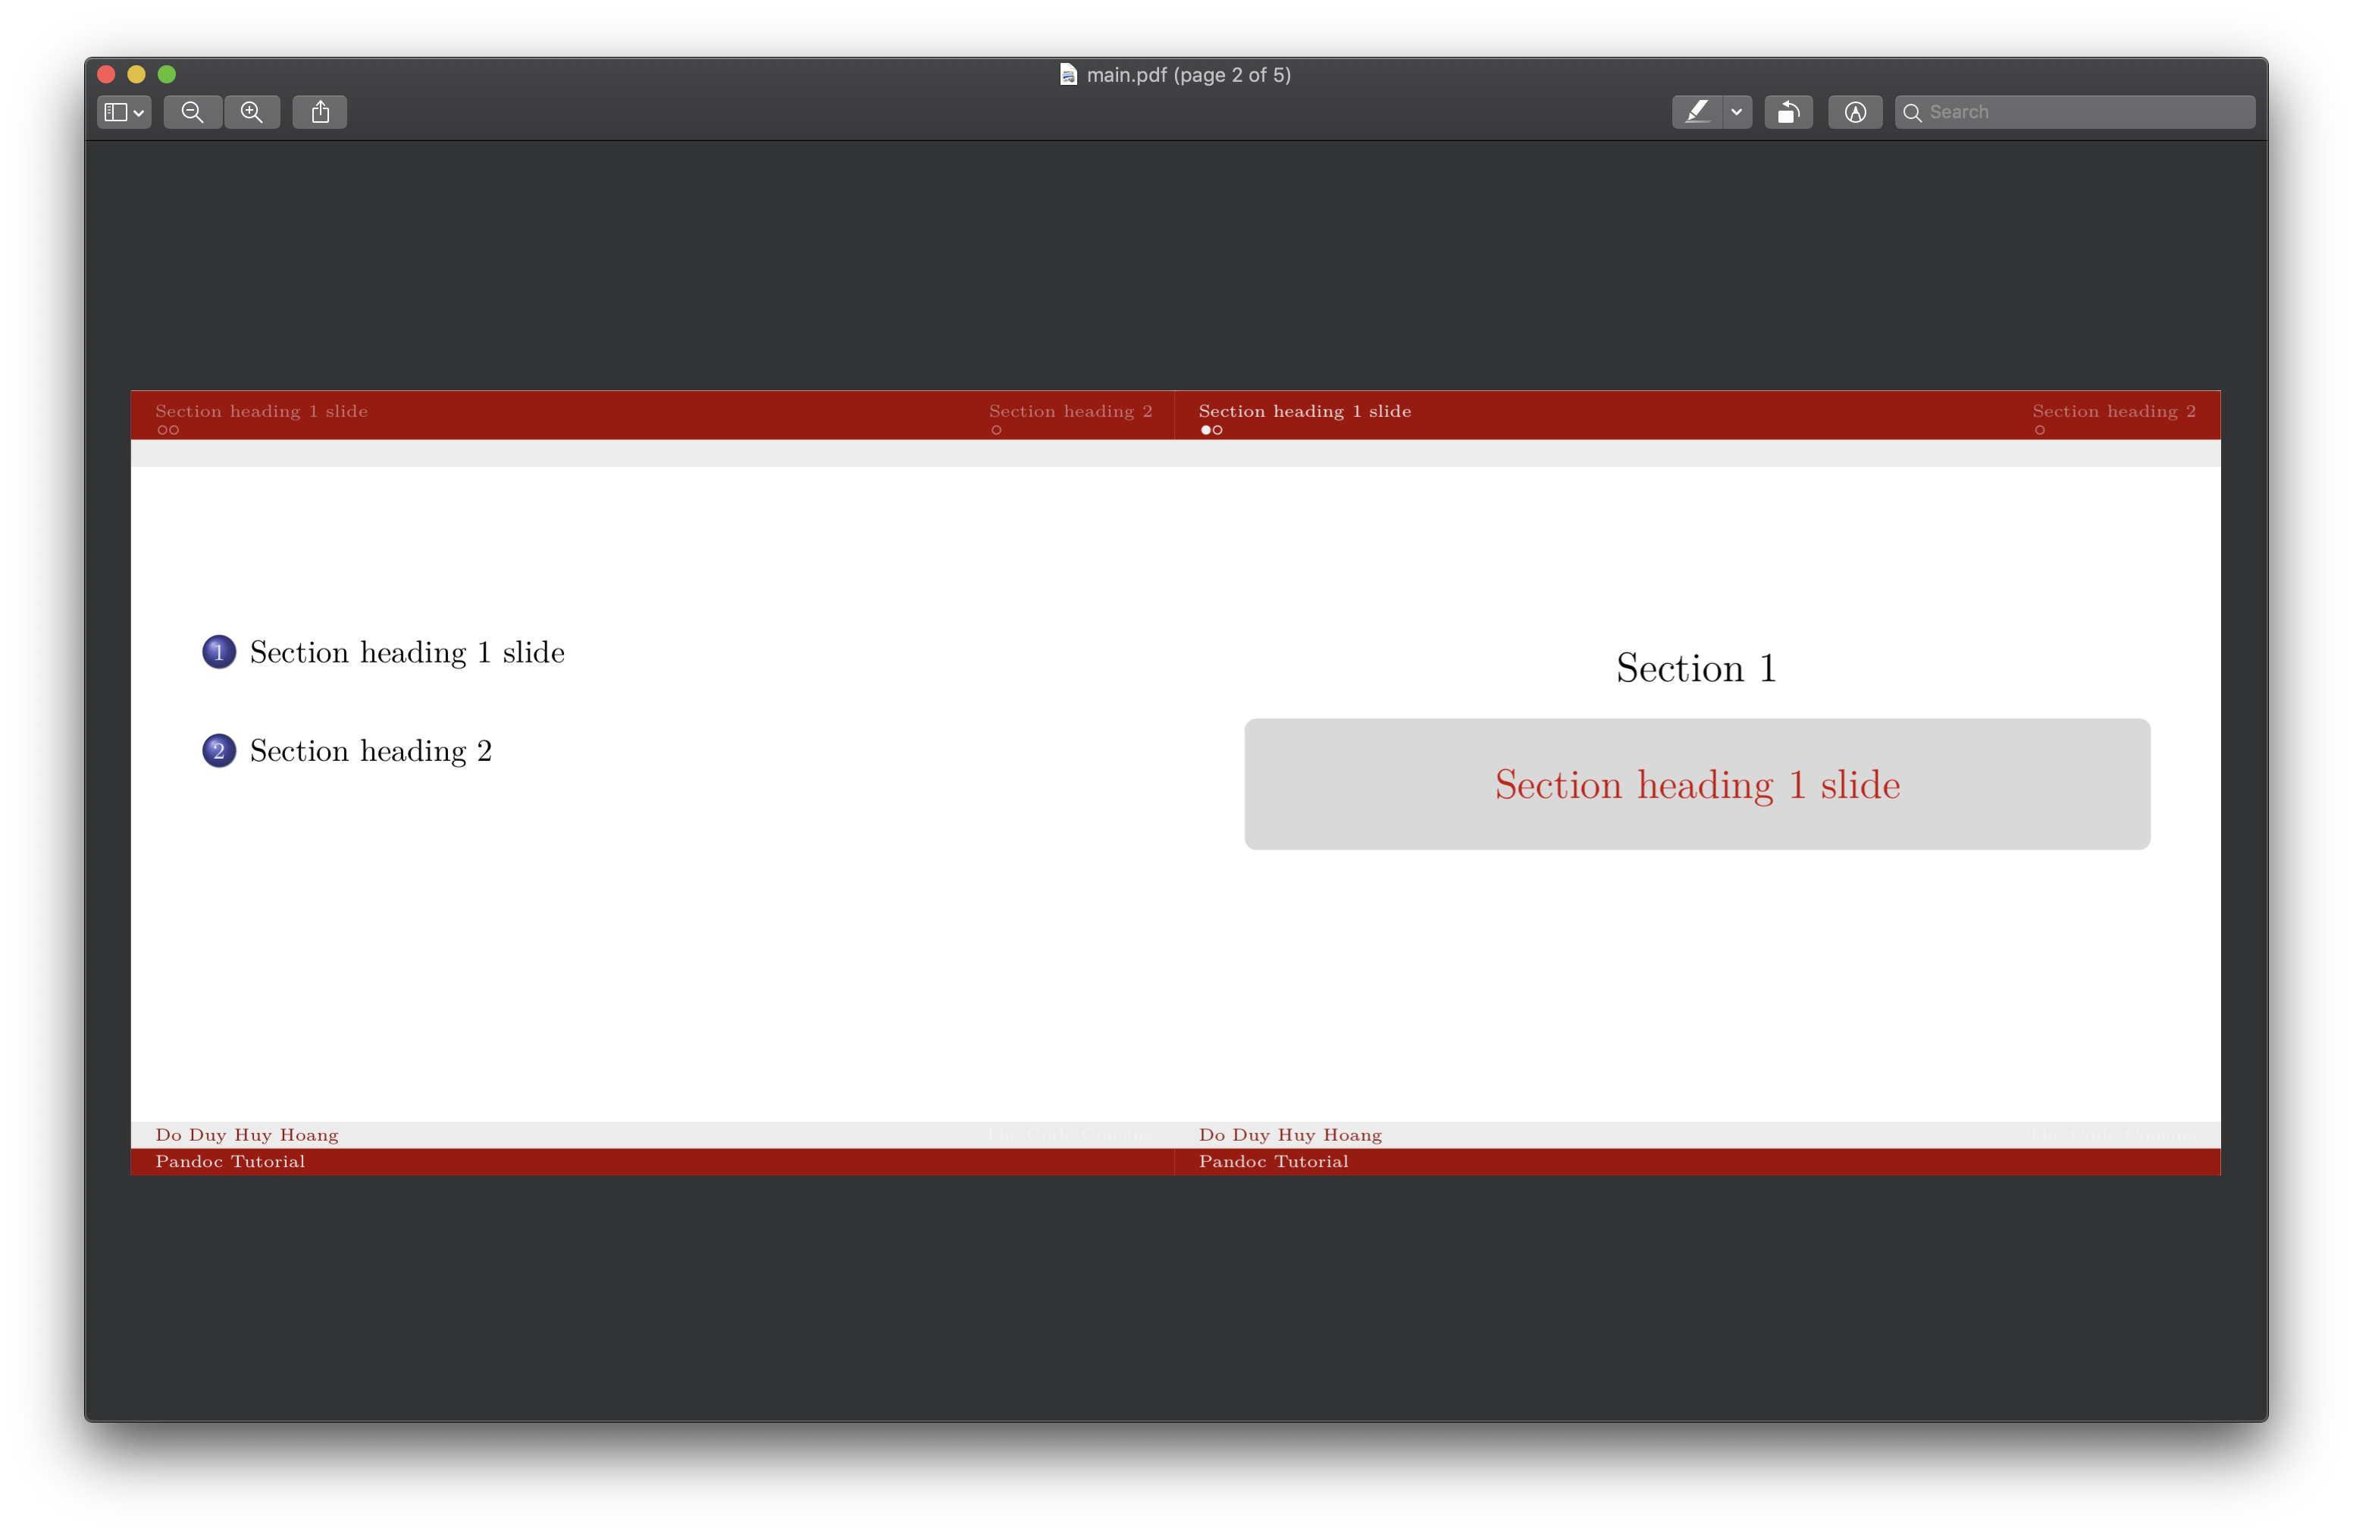The height and width of the screenshot is (1534, 2353).
Task: Rotate the page with the rotate icon
Action: tap(1790, 111)
